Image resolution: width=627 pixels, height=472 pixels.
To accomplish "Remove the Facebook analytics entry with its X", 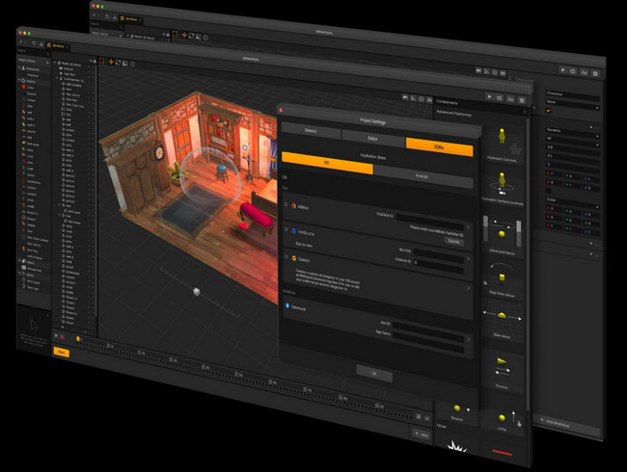I will pos(468,340).
